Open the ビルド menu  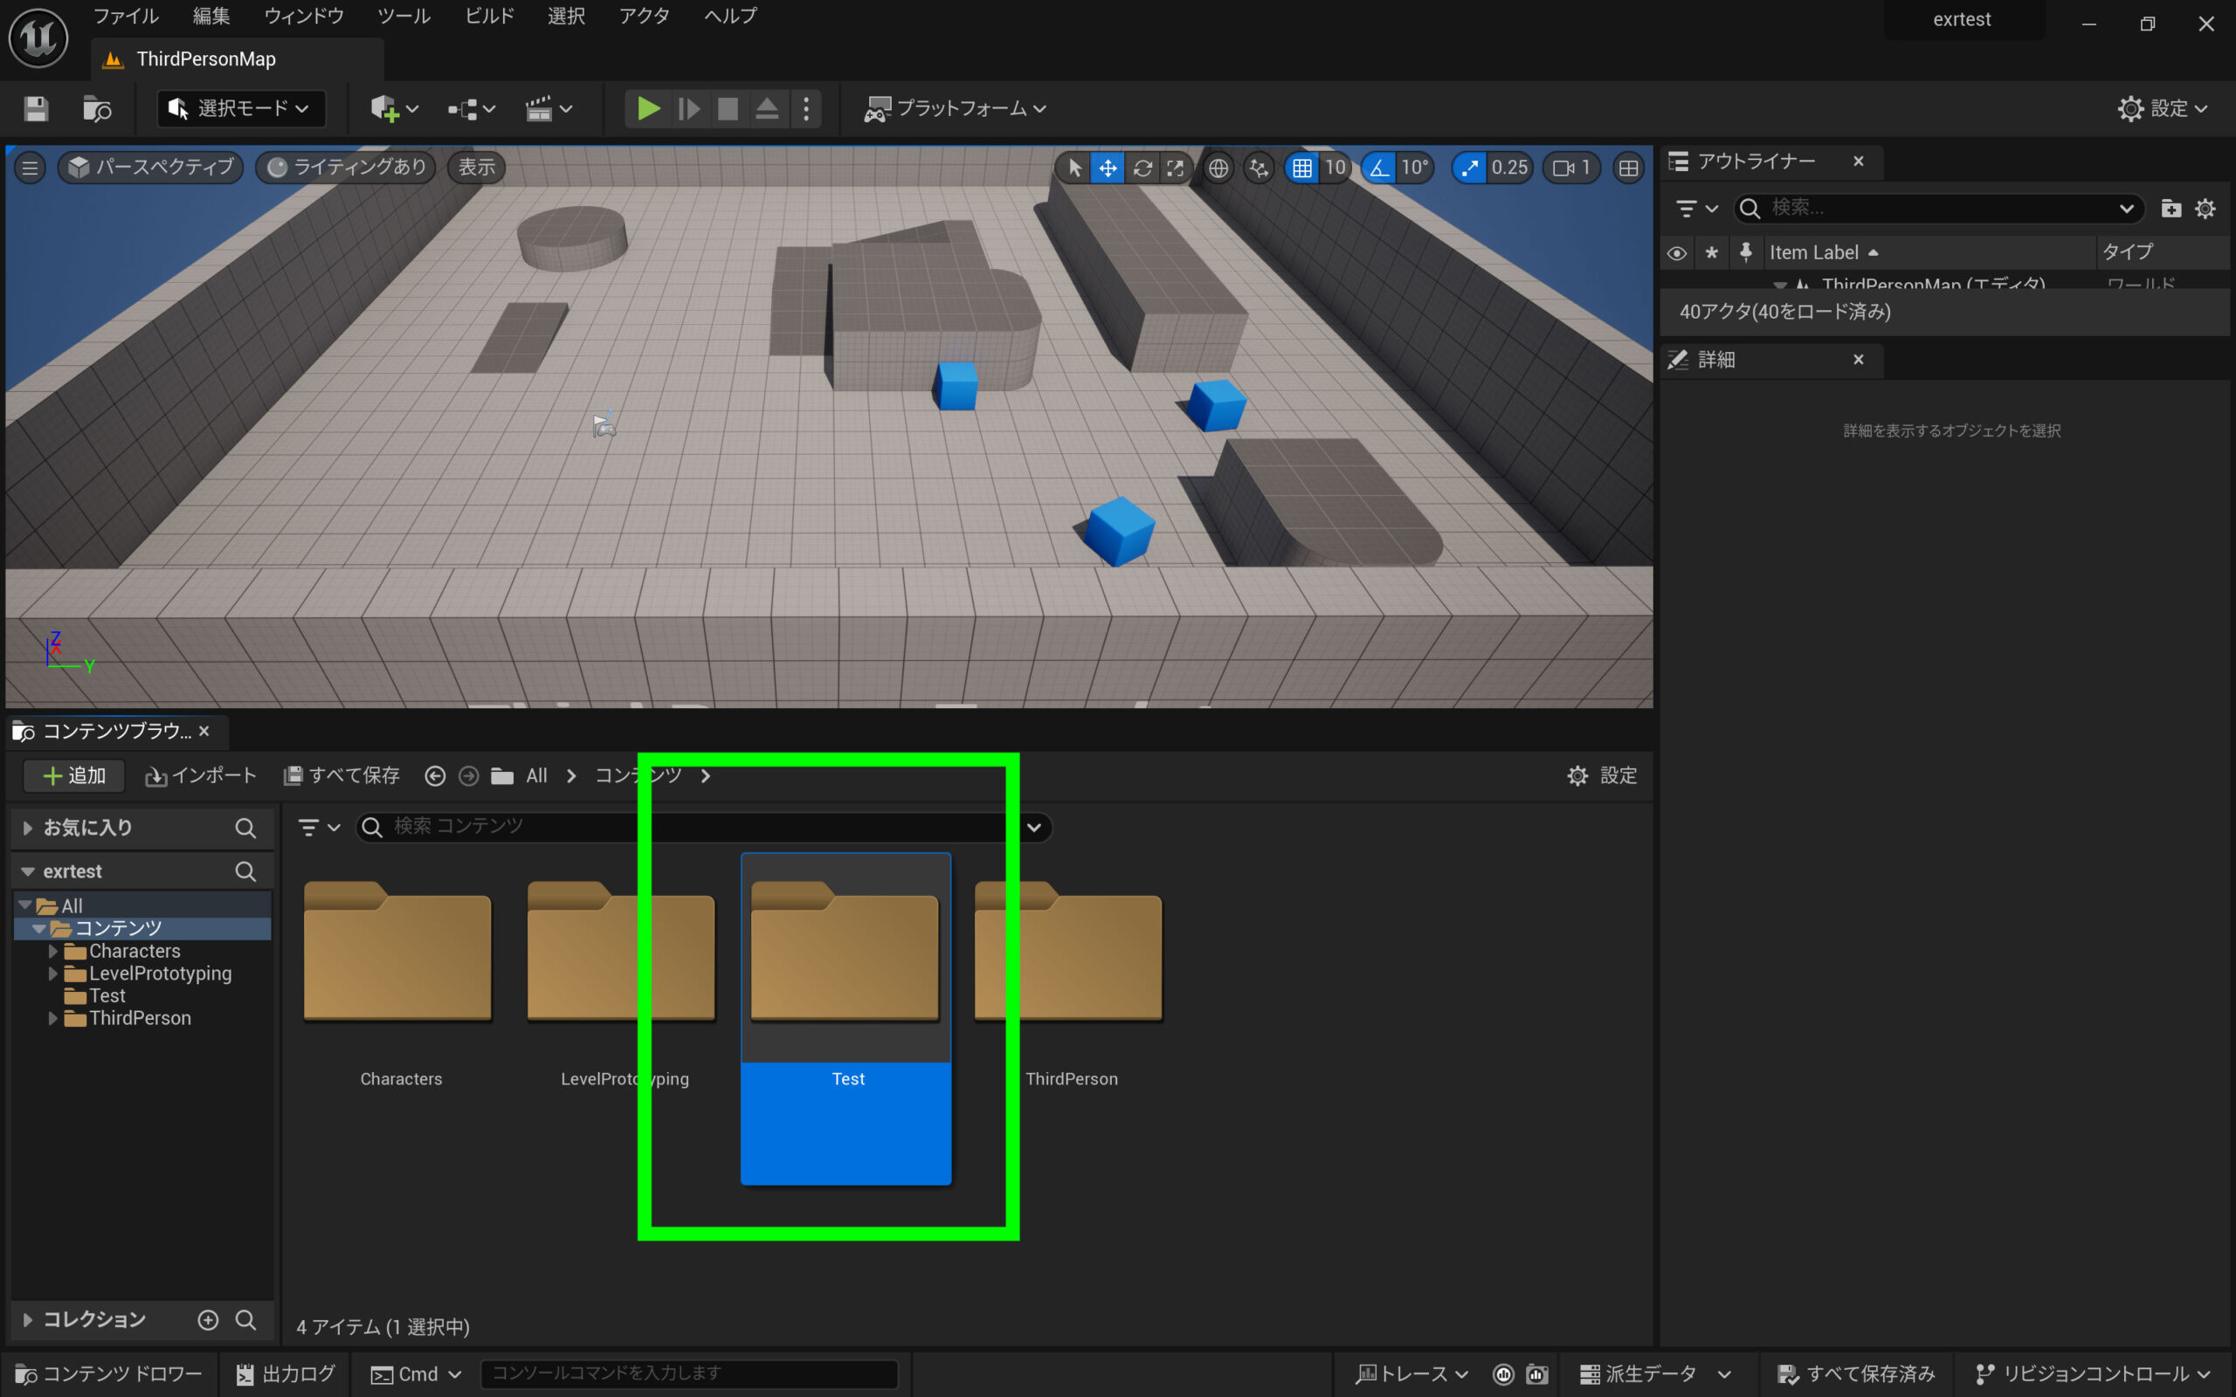point(489,16)
